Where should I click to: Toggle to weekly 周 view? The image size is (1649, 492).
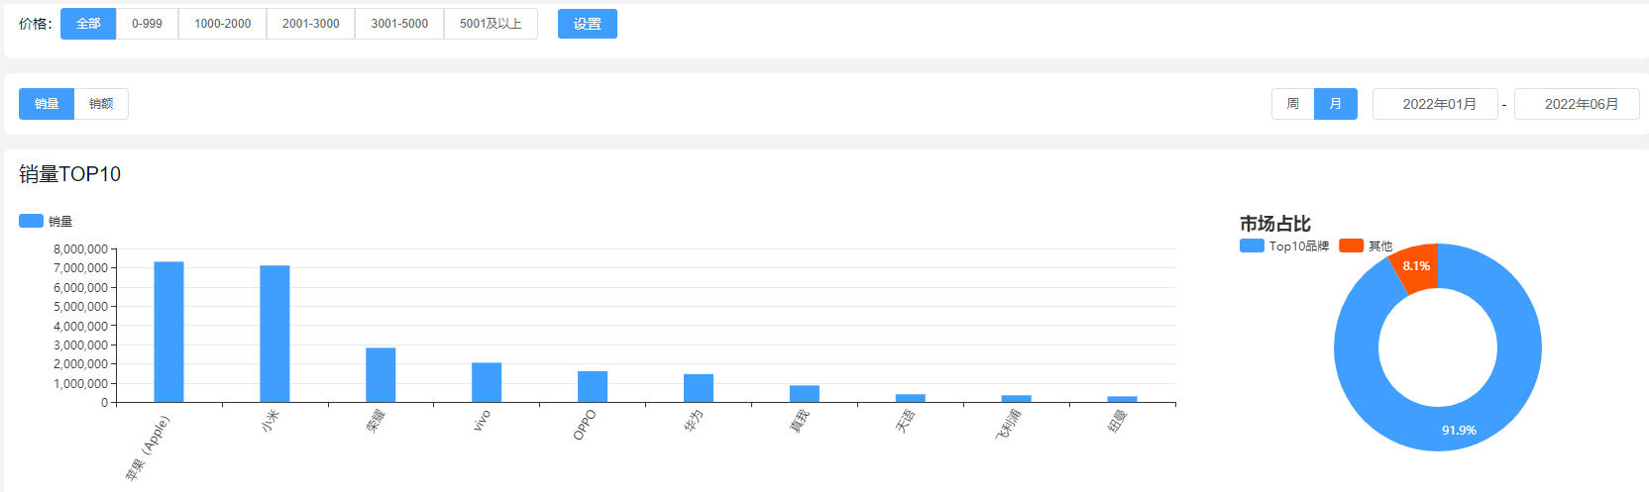(x=1292, y=104)
